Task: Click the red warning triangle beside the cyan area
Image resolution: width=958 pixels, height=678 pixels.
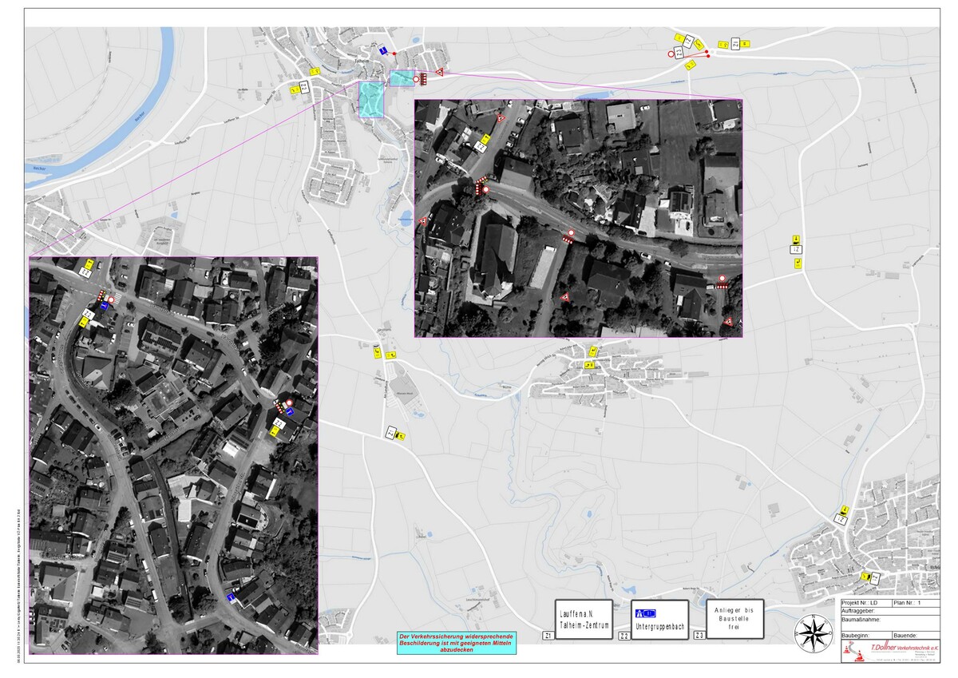Action: 438,73
